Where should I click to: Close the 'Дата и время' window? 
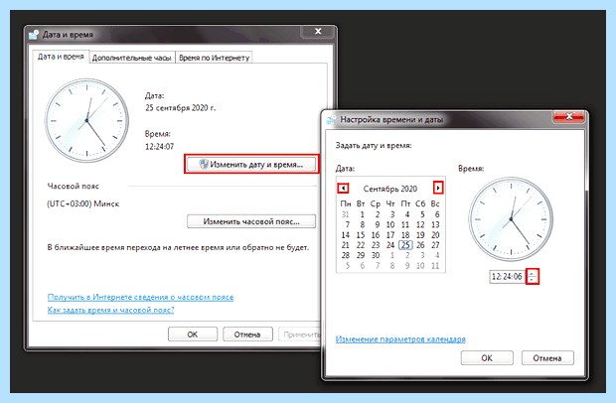pos(318,31)
